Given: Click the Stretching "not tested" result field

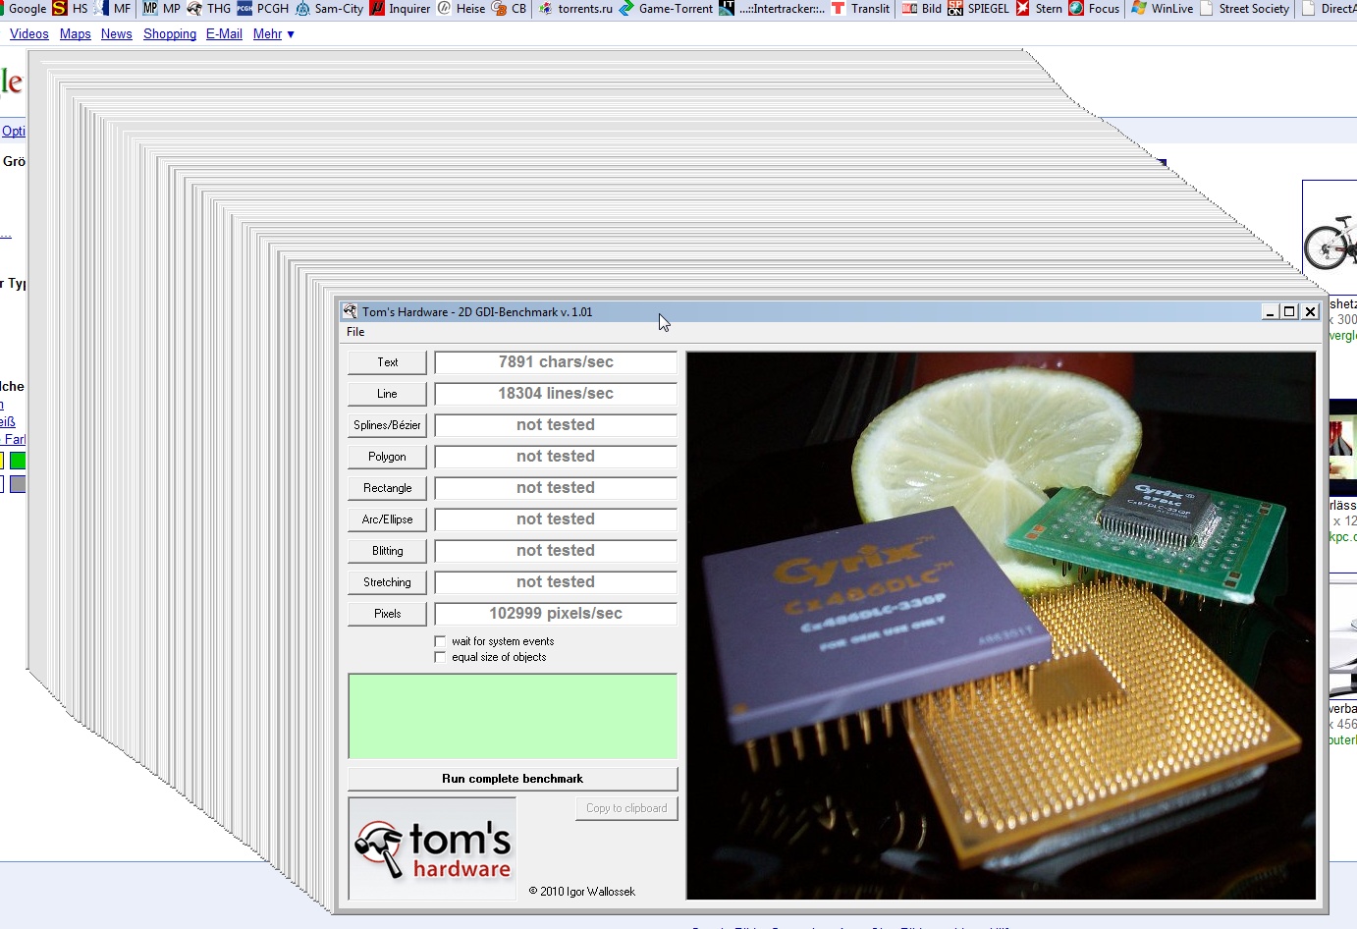Looking at the screenshot, I should pos(556,582).
